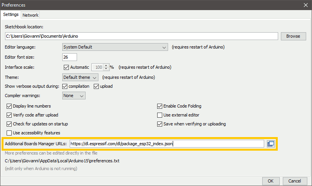Toggle the Automatic interface scale checkbox

point(66,67)
